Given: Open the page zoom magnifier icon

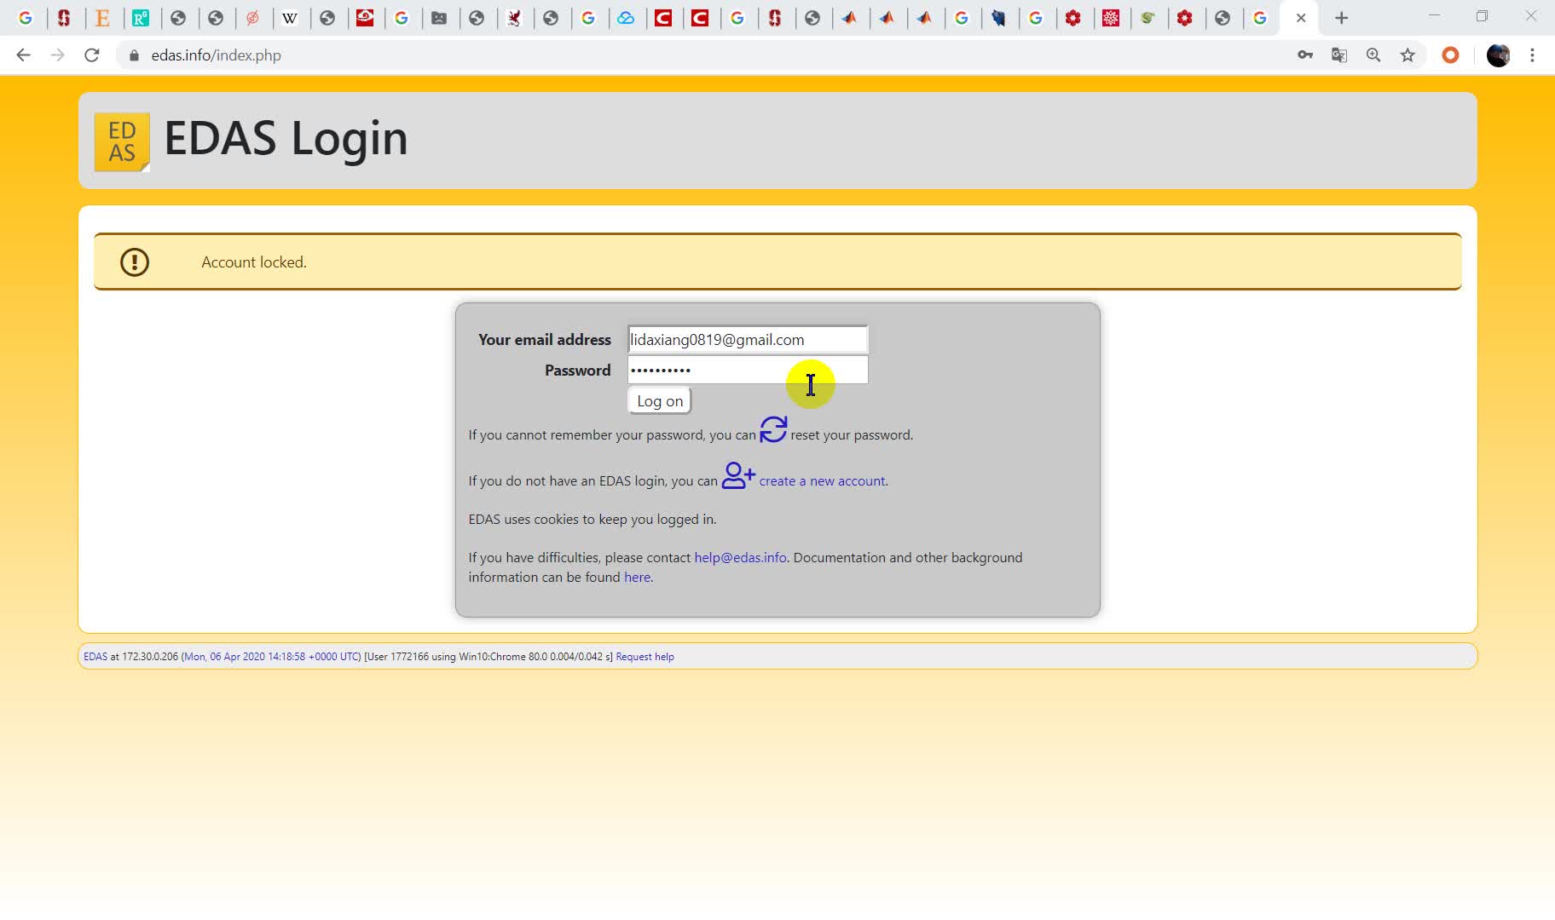Looking at the screenshot, I should tap(1373, 55).
